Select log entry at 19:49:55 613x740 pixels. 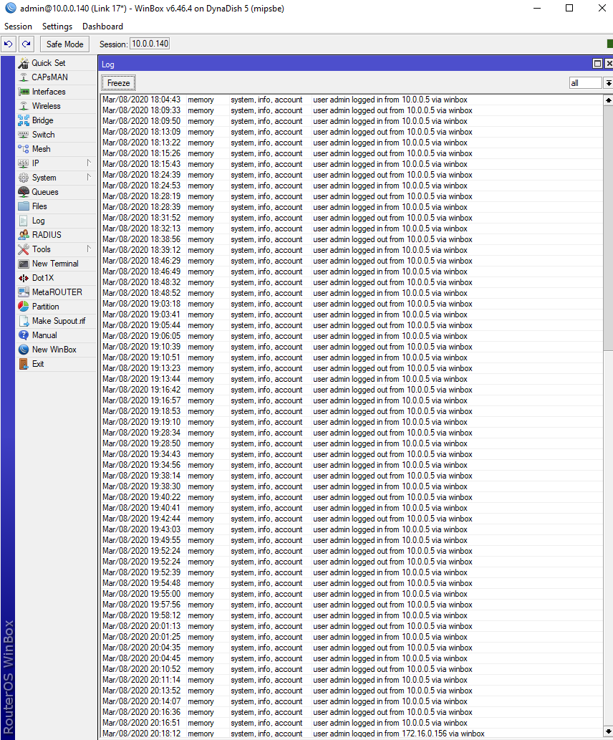pos(352,540)
